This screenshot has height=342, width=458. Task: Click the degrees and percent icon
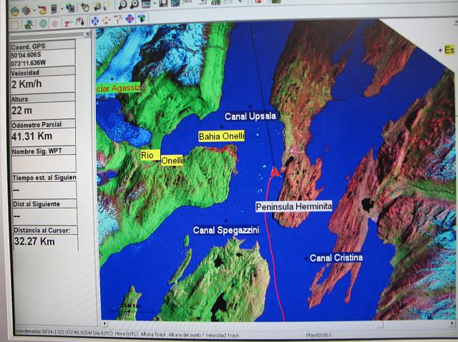(118, 19)
